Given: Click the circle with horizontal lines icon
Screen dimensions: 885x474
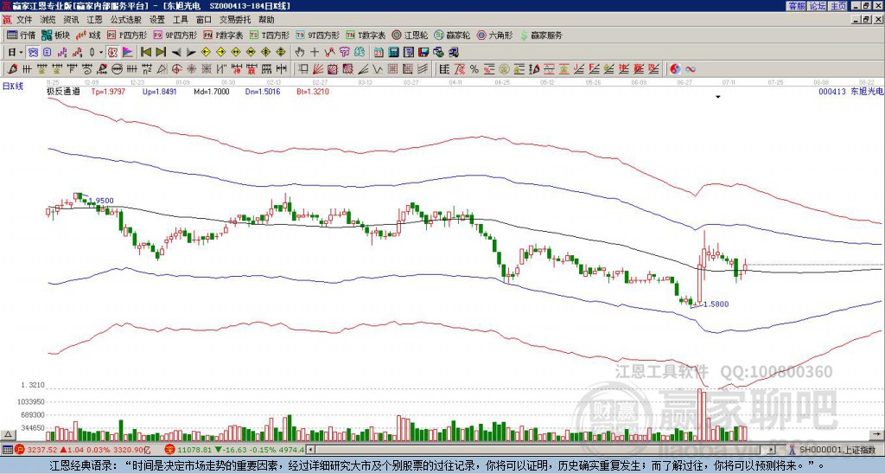Looking at the screenshot, I should [117, 69].
